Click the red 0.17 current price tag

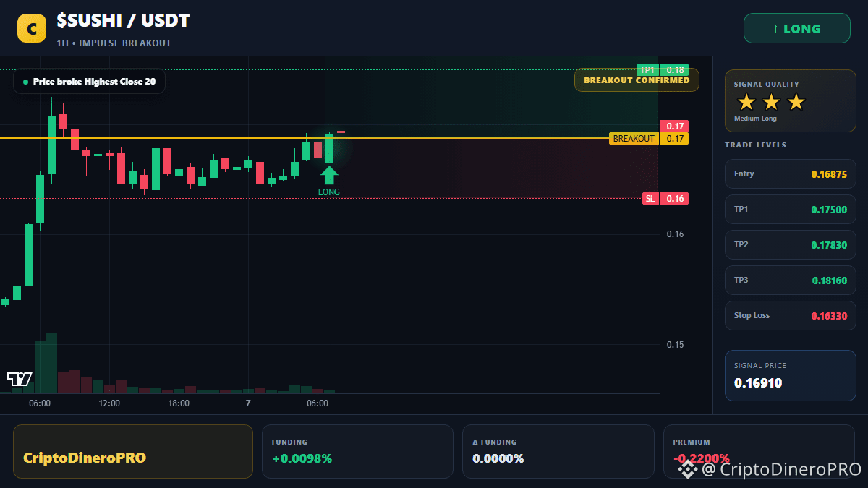click(x=674, y=126)
